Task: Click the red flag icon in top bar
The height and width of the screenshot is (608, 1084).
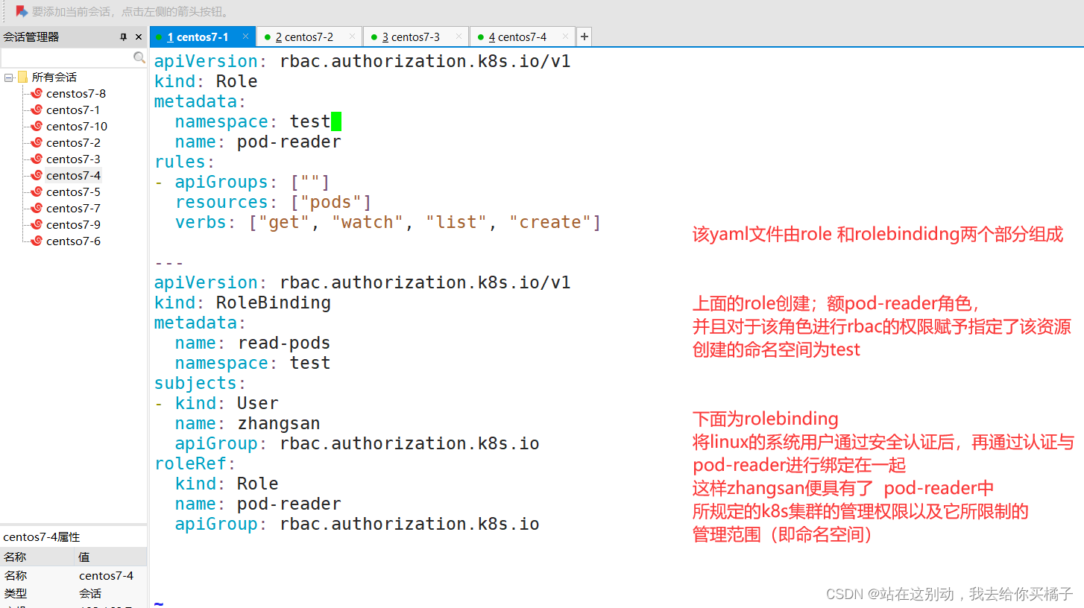Action: coord(22,11)
